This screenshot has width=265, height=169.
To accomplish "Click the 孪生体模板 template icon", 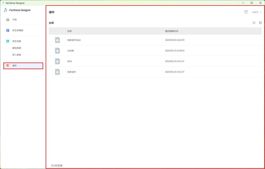I will pyautogui.click(x=8, y=30).
